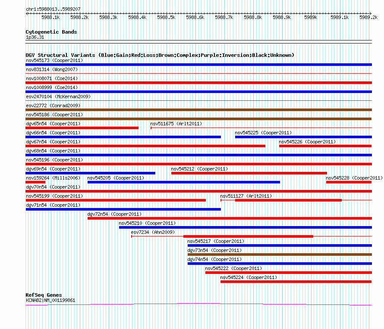Image resolution: width=384 pixels, height=329 pixels.
Task: Select the nsv545226 (Cooper2011) red bar
Action: point(325,146)
